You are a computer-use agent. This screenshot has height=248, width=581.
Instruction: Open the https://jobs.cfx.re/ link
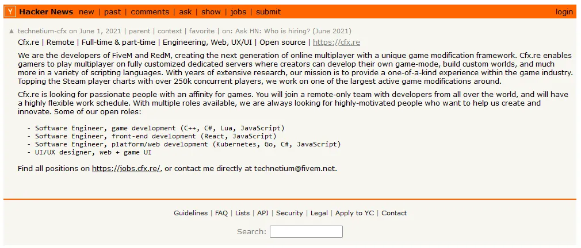coord(127,169)
